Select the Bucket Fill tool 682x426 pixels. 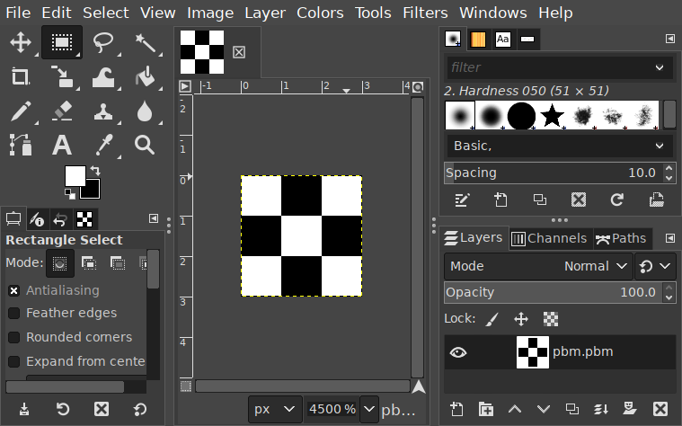(x=145, y=76)
